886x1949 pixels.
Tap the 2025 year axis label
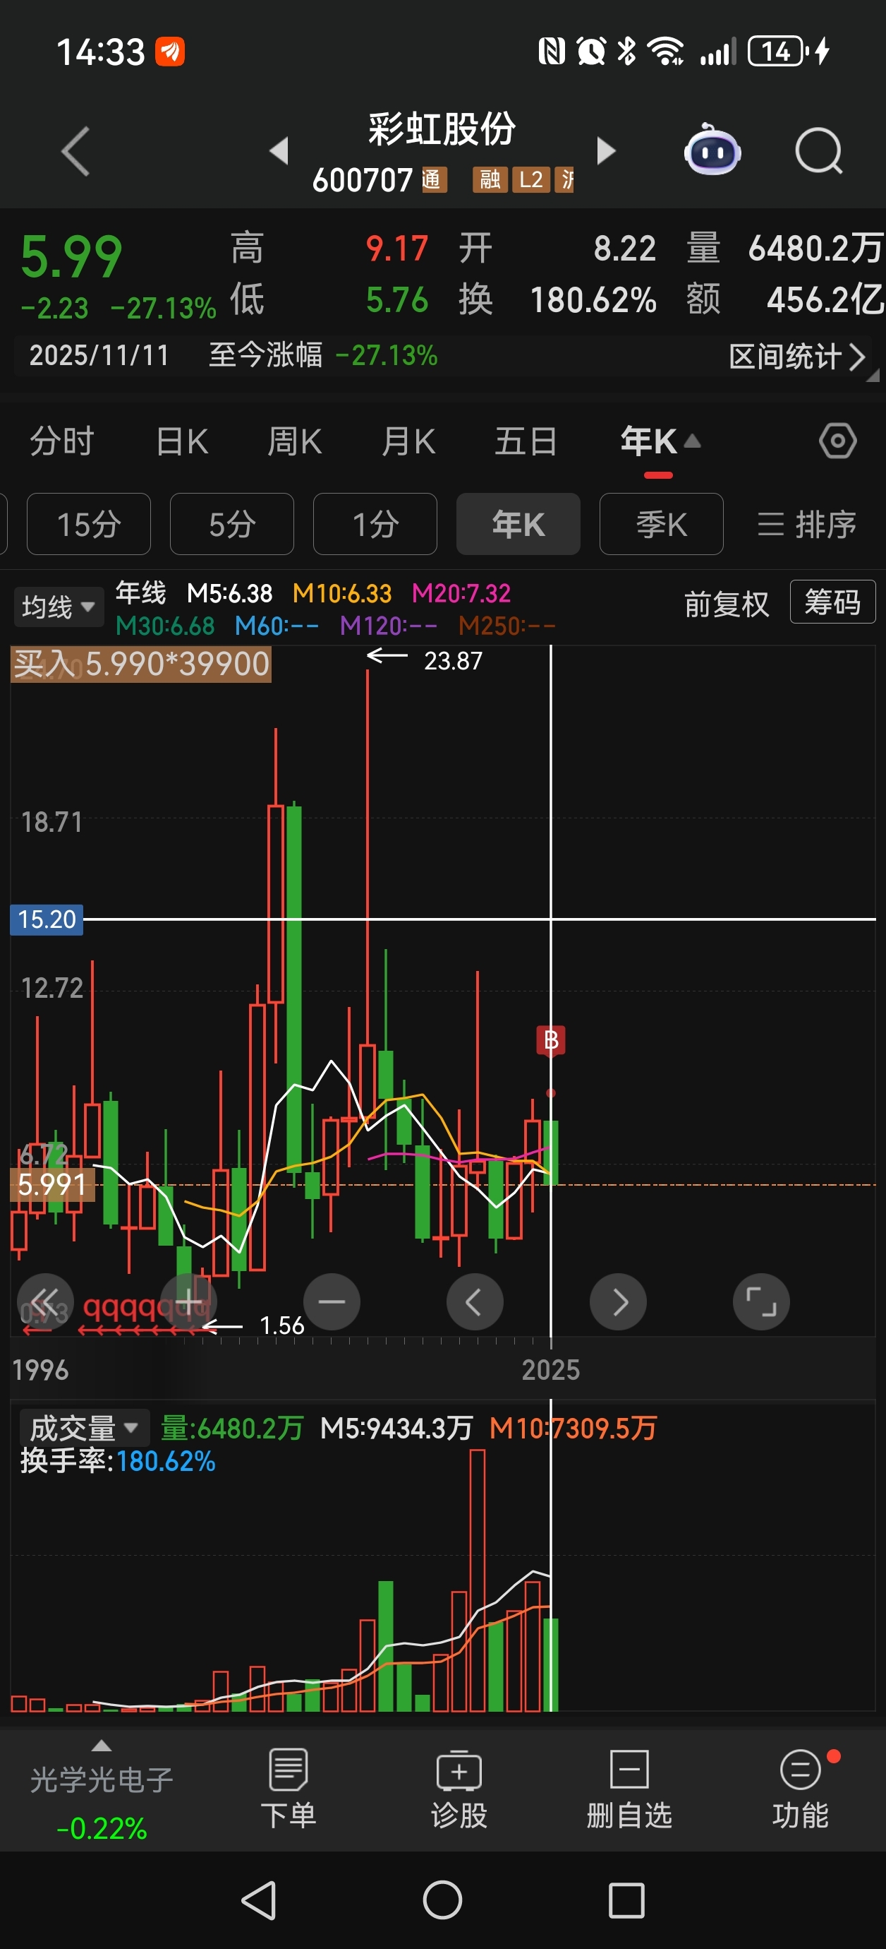[550, 1370]
